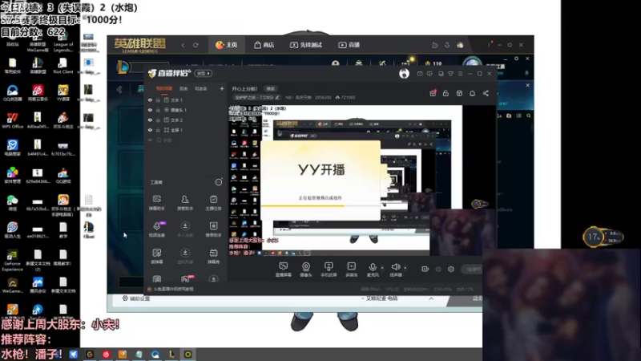Open the toolbox more-options circle icon
The height and width of the screenshot is (361, 641).
coord(219,182)
